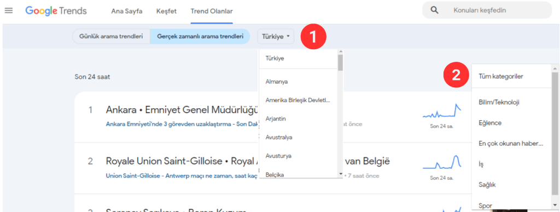Open the hamburger main menu

coord(9,11)
